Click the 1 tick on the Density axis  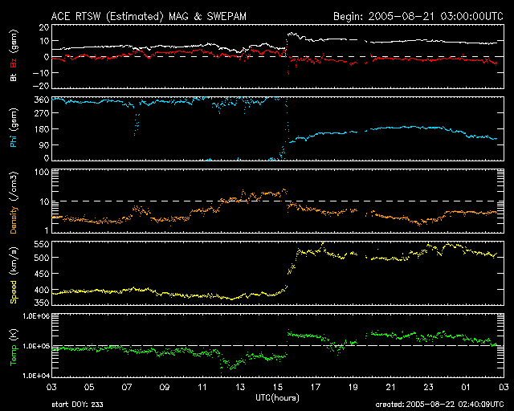pos(47,230)
